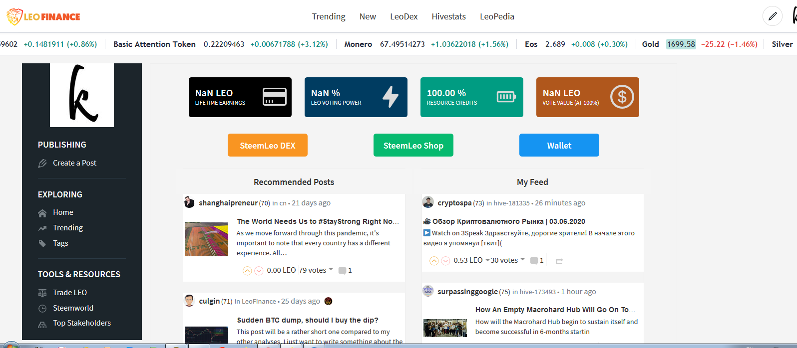Screen dimensions: 797x348
Task: Go to Hivestats in top navigation
Action: [449, 16]
